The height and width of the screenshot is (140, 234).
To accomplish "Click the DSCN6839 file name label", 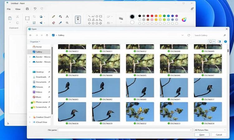I will pyautogui.click(x=107, y=124).
